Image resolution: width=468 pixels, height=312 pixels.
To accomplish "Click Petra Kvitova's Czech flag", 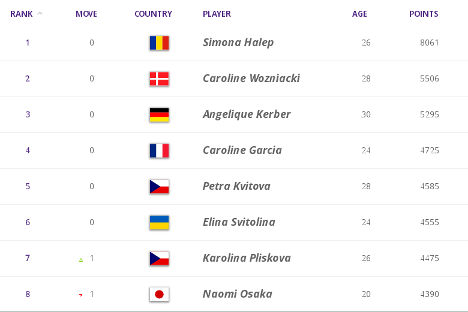I will 159,187.
